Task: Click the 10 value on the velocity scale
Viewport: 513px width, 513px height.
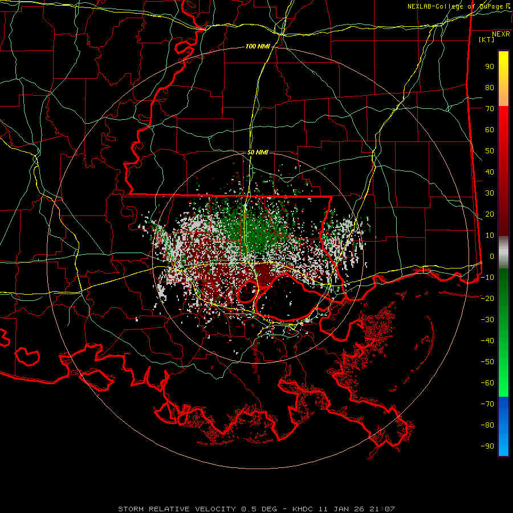Action: click(490, 235)
